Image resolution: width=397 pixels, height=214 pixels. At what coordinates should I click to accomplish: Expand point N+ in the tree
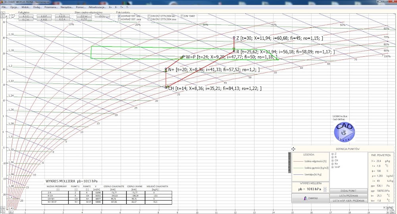332,164
